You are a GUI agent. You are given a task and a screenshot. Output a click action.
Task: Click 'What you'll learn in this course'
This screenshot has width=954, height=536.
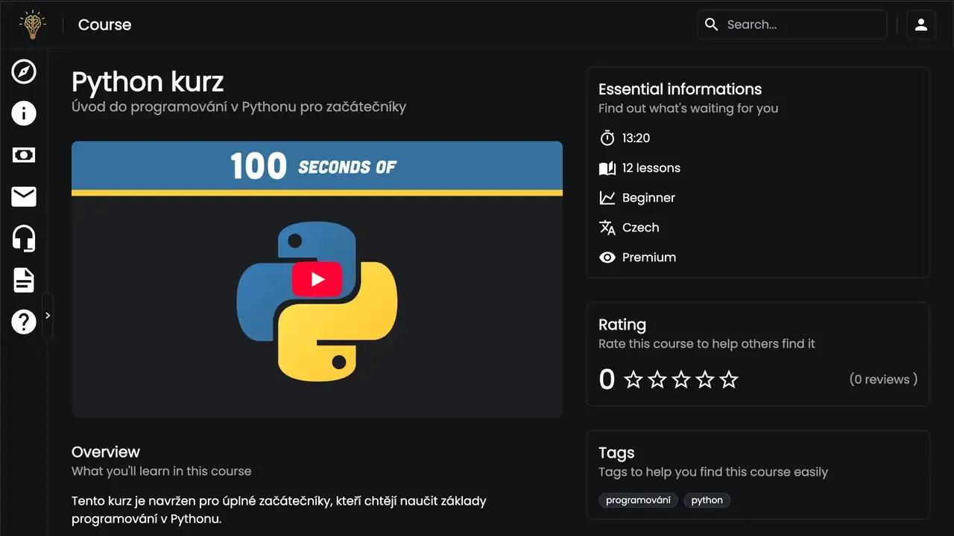pos(161,471)
